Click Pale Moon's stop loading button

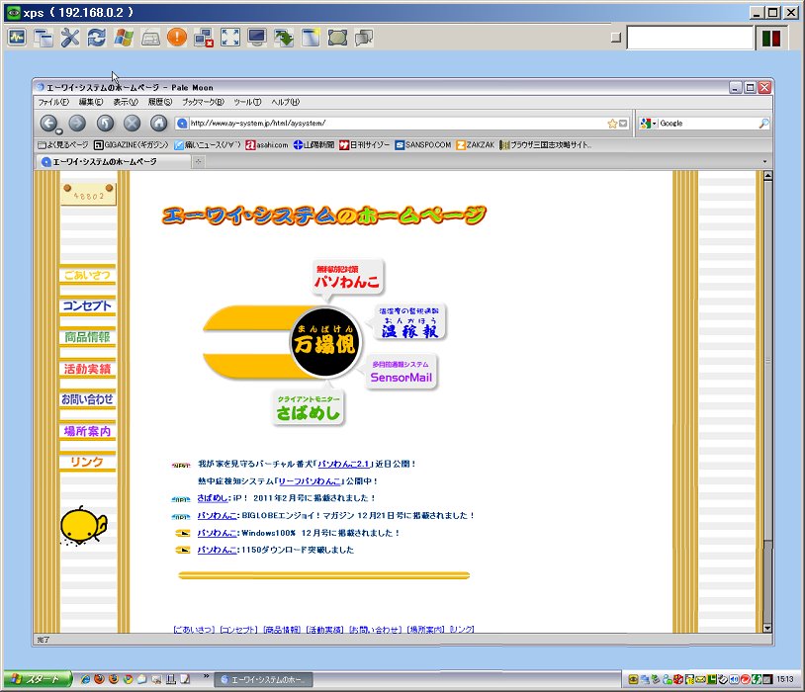132,124
